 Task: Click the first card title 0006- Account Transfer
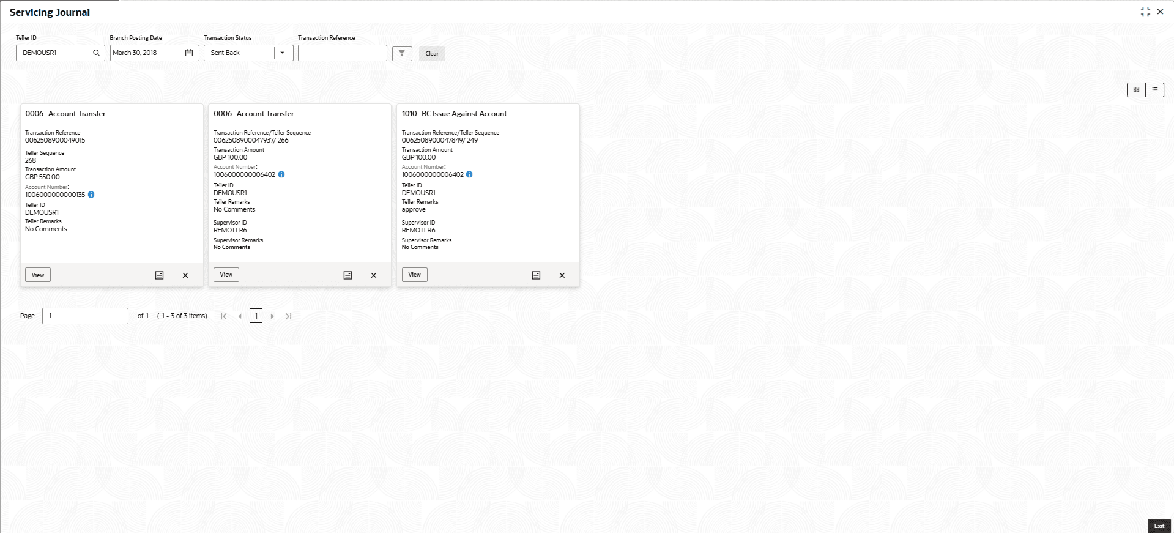65,114
